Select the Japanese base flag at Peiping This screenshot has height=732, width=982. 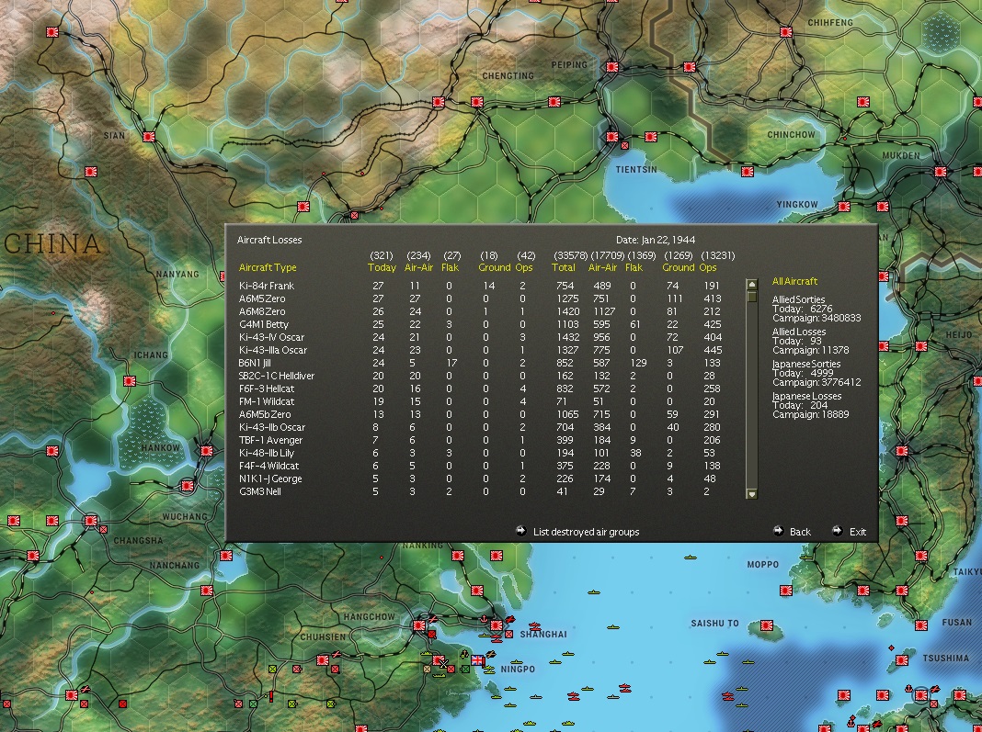click(611, 67)
